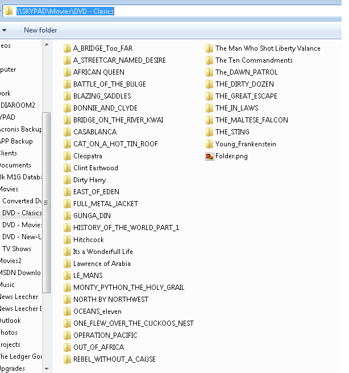Image resolution: width=349 pixels, height=373 pixels.
Task: Click the GUNGA_DIN folder icon
Action: point(67,215)
